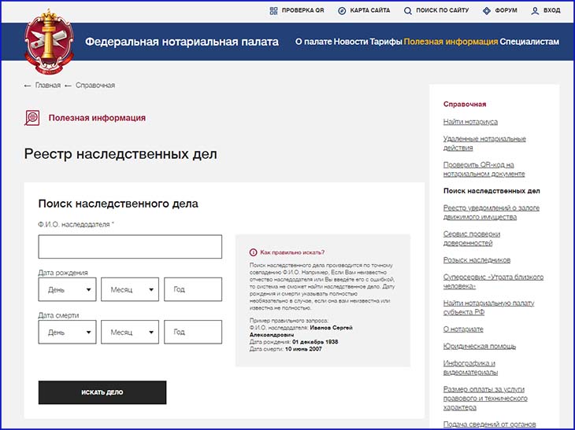The image size is (575, 430).
Task: Click the Federal Notary Chamber emblem logo
Action: [x=49, y=42]
